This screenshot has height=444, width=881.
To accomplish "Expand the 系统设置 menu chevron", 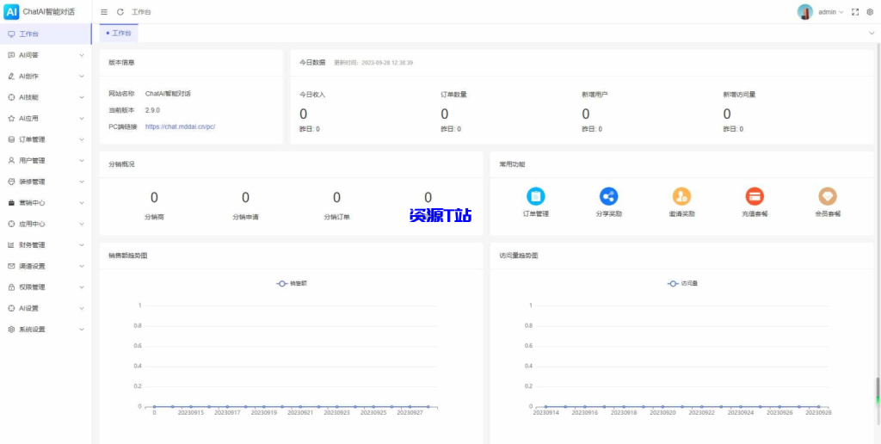I will tap(82, 330).
